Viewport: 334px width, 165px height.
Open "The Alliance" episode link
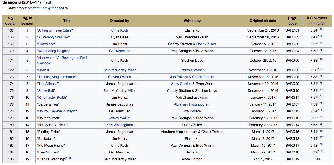click(48, 84)
